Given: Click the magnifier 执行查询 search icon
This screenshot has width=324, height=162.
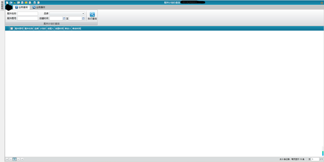Looking at the screenshot, I should (92, 14).
